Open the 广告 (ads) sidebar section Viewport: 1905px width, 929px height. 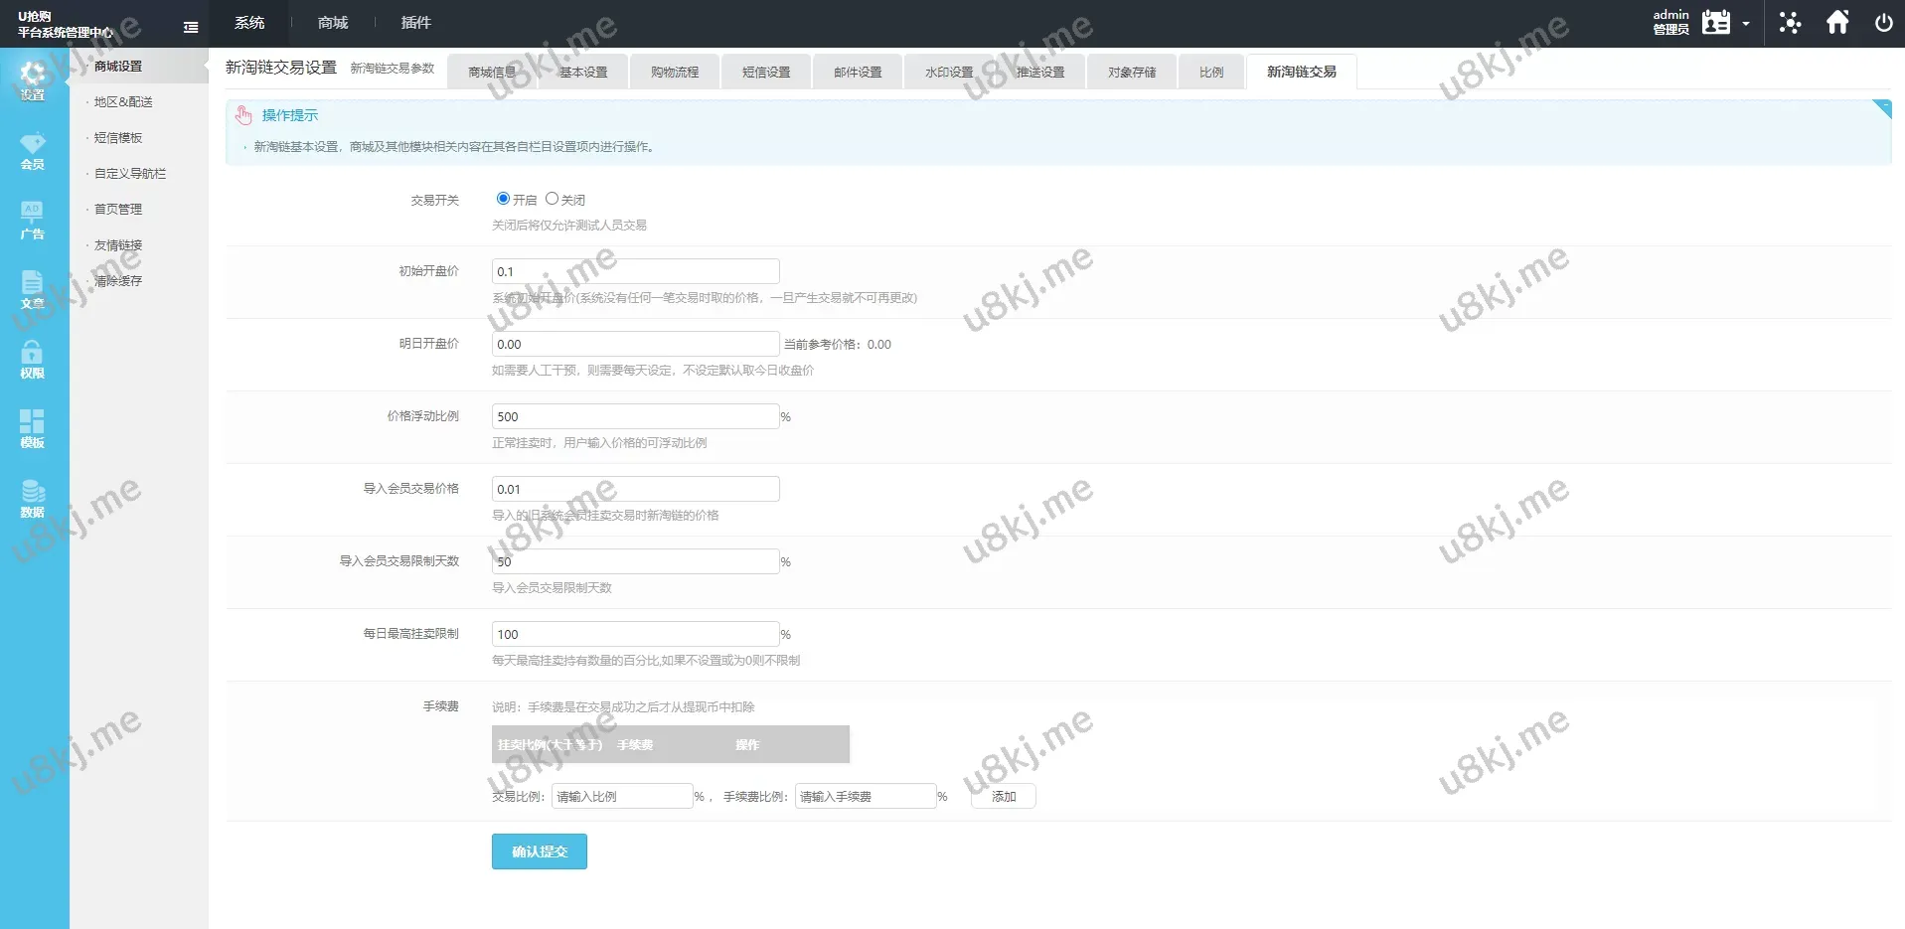tap(33, 221)
